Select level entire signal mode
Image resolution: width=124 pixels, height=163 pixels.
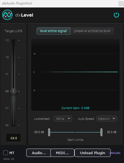(x=53, y=31)
